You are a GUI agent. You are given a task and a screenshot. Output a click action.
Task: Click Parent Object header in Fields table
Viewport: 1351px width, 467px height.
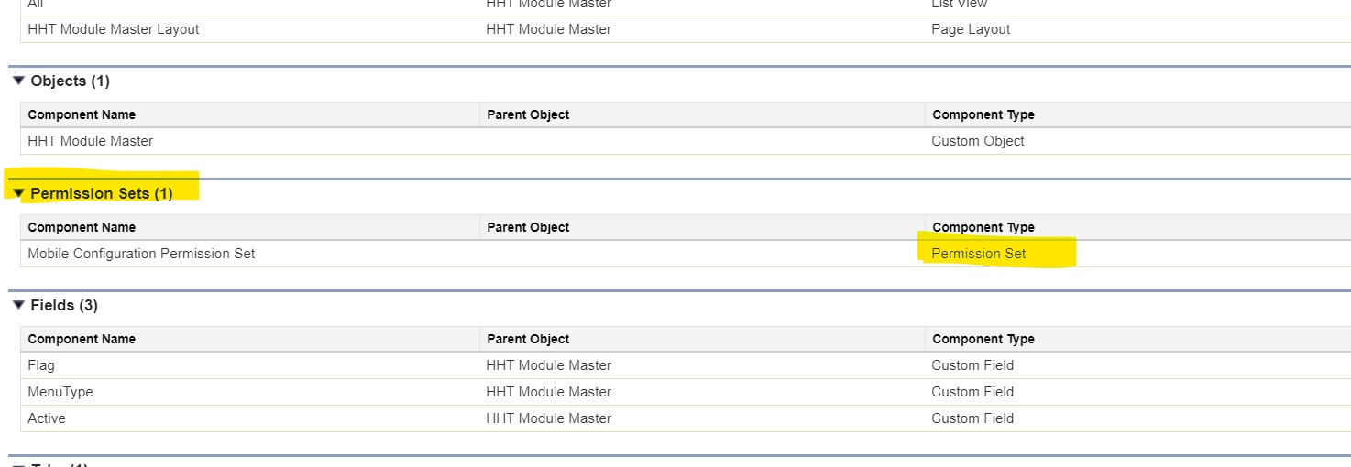[x=528, y=339]
